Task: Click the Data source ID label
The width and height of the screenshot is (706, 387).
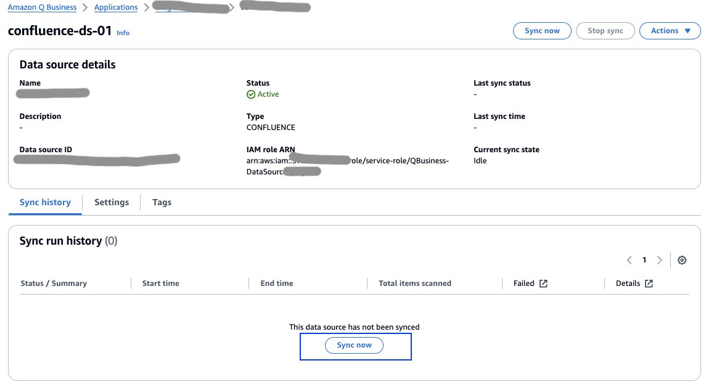Action: click(x=46, y=150)
